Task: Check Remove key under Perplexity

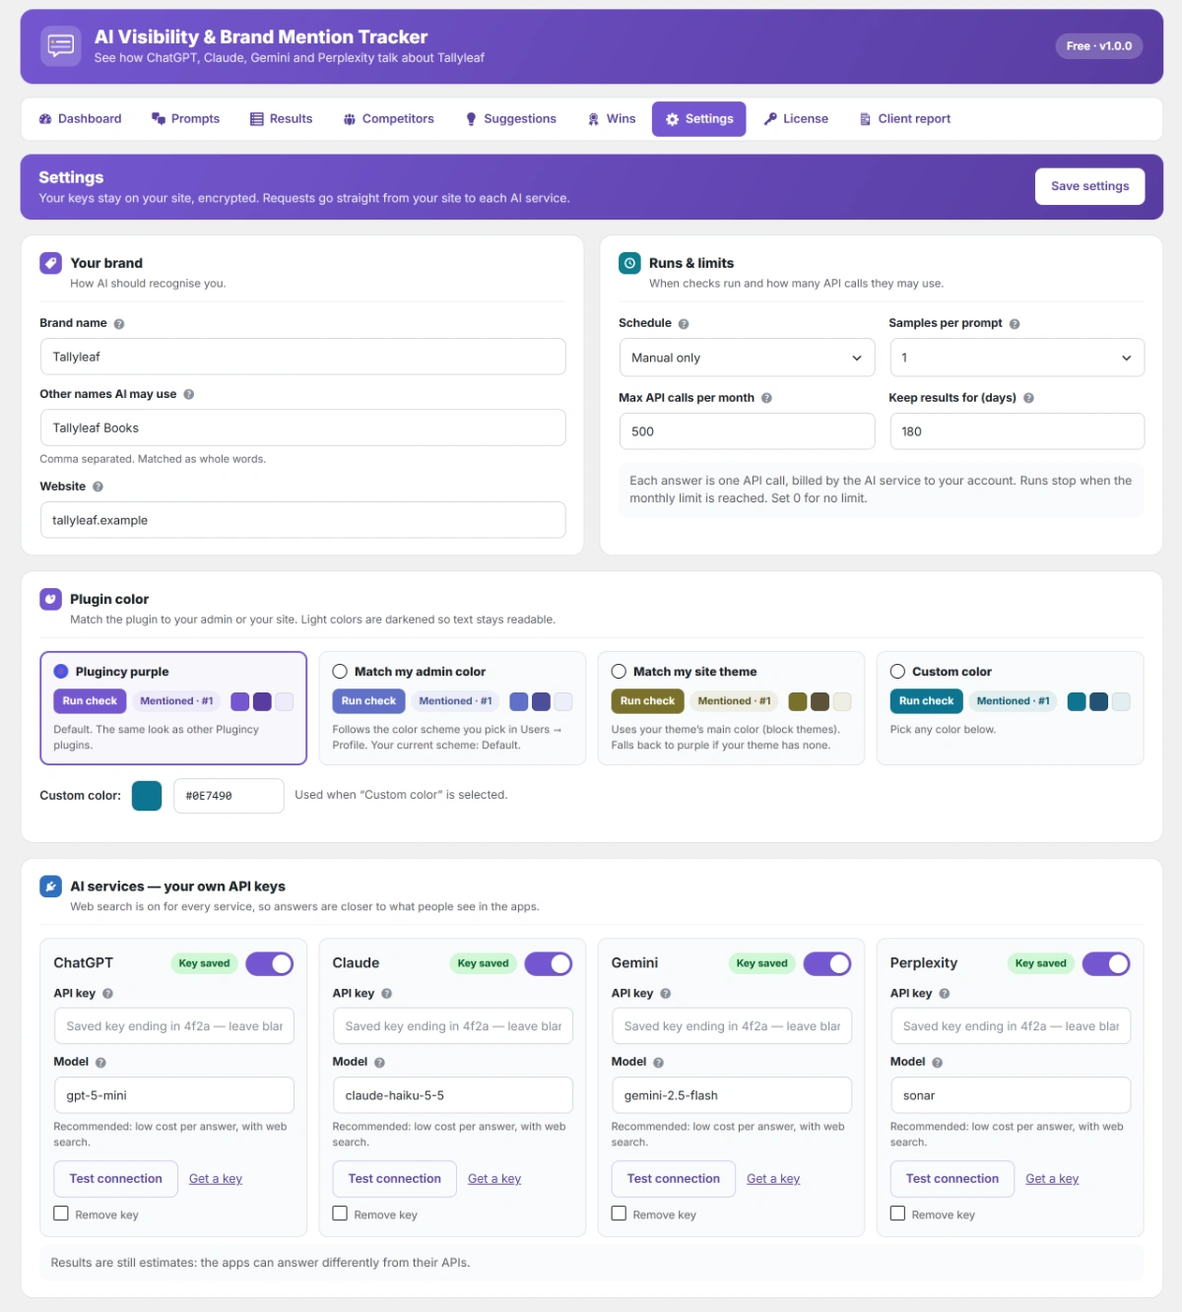Action: (x=897, y=1214)
